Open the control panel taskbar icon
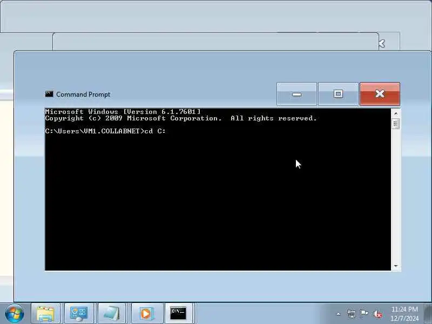The width and height of the screenshot is (432, 324). click(x=79, y=314)
